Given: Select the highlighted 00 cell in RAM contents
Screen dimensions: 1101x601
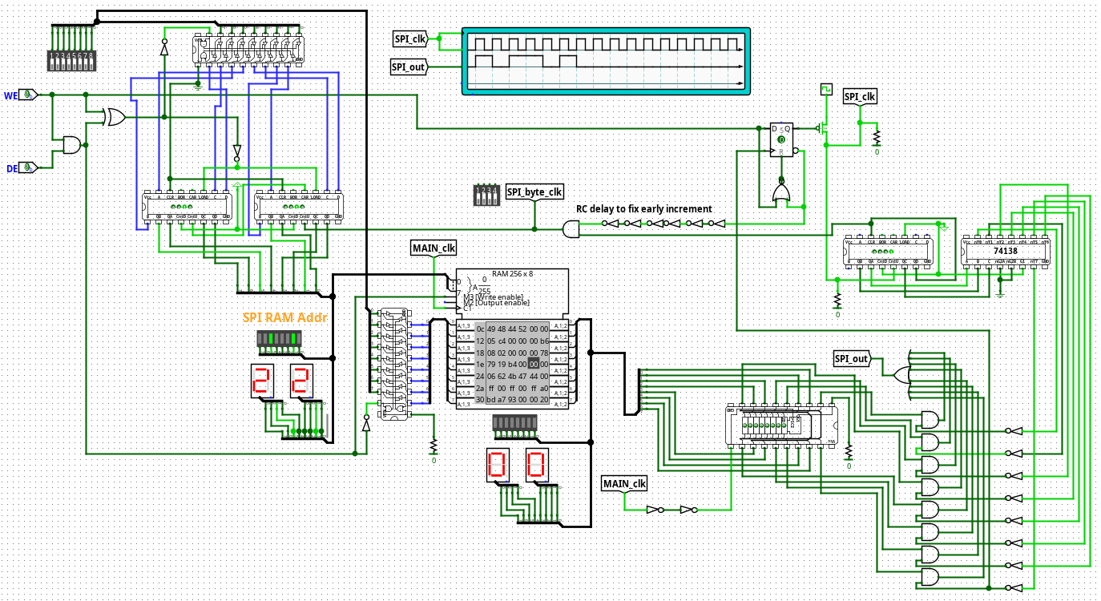Looking at the screenshot, I should (x=534, y=364).
